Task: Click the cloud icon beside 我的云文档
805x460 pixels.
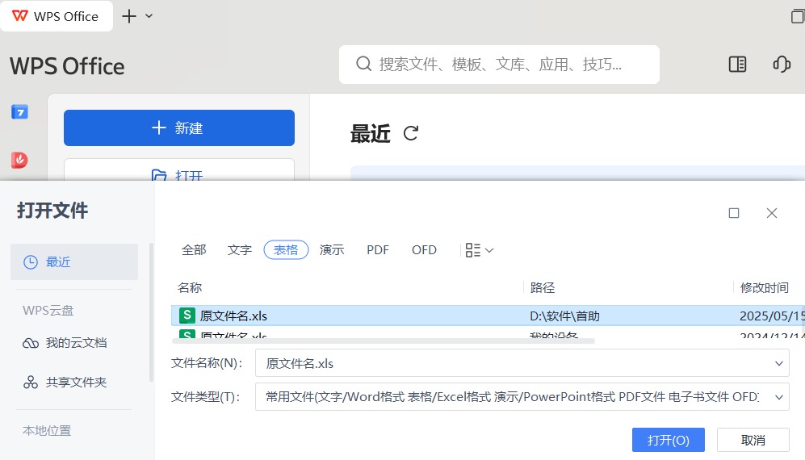Action: pos(31,343)
